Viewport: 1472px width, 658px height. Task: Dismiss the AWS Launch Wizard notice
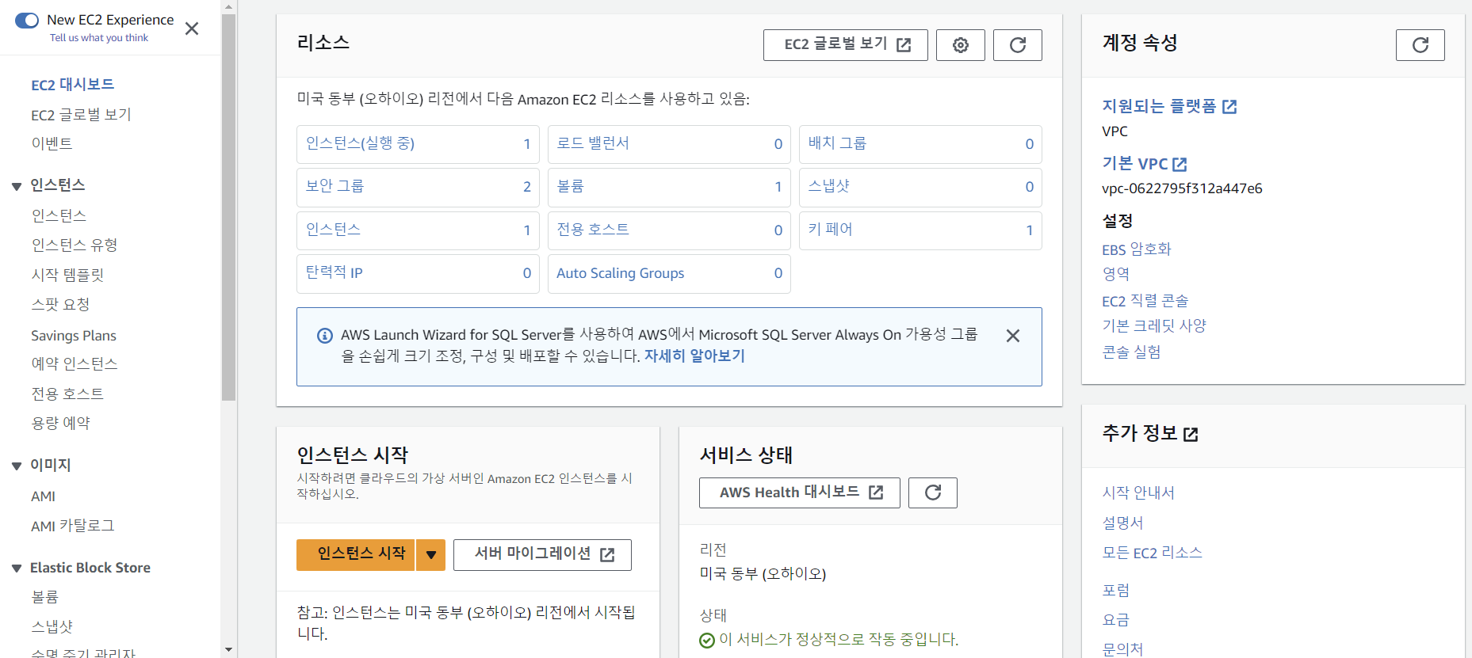(1013, 336)
